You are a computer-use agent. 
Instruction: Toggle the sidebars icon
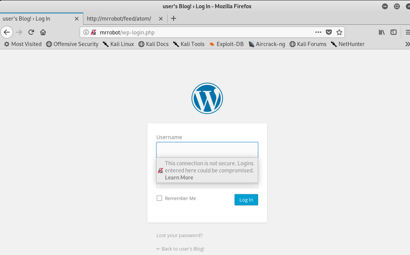[394, 32]
